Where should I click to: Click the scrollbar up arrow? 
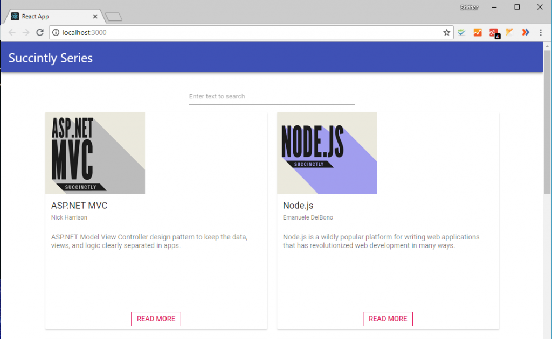pyautogui.click(x=547, y=46)
